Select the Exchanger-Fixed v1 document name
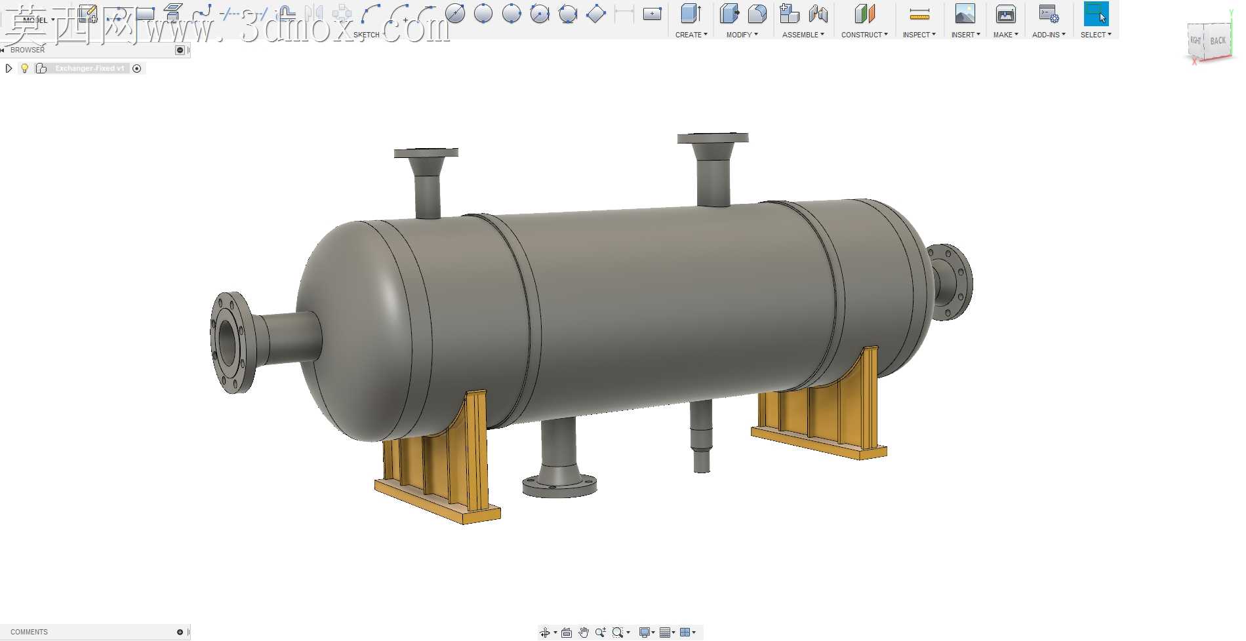 point(90,68)
